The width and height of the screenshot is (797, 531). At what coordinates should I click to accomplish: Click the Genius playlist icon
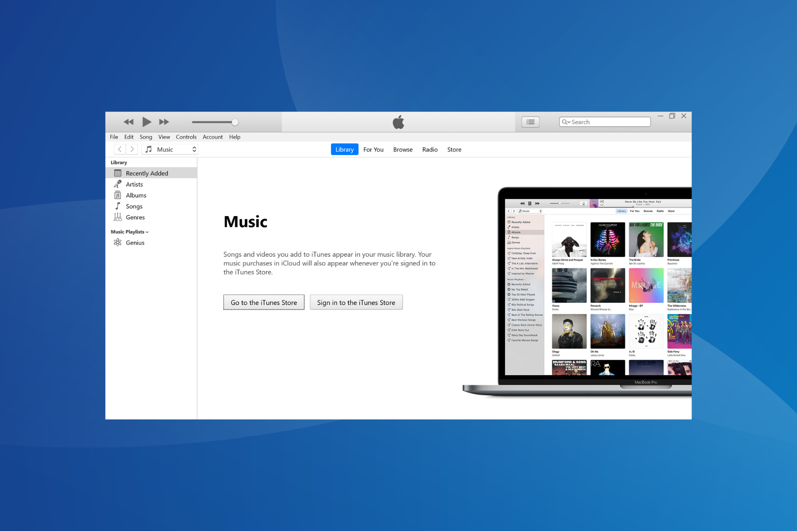(x=118, y=242)
